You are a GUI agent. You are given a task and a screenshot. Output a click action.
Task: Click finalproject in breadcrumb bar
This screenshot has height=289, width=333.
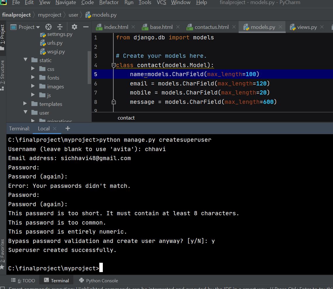point(16,15)
